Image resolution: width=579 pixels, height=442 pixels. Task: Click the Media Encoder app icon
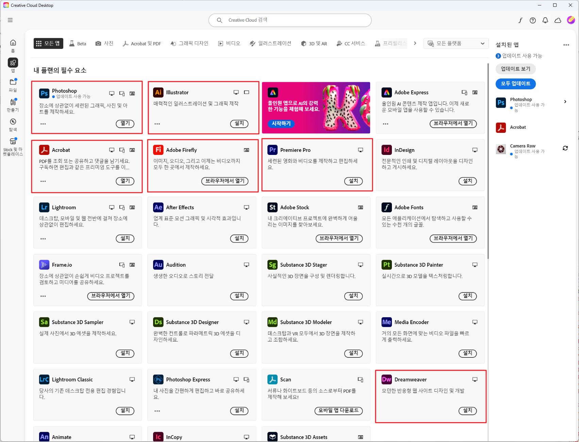point(387,322)
